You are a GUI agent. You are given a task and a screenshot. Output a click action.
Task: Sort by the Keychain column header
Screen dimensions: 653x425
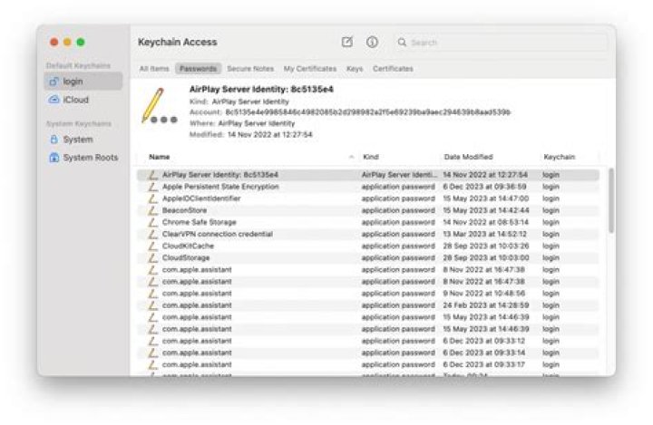pyautogui.click(x=559, y=157)
